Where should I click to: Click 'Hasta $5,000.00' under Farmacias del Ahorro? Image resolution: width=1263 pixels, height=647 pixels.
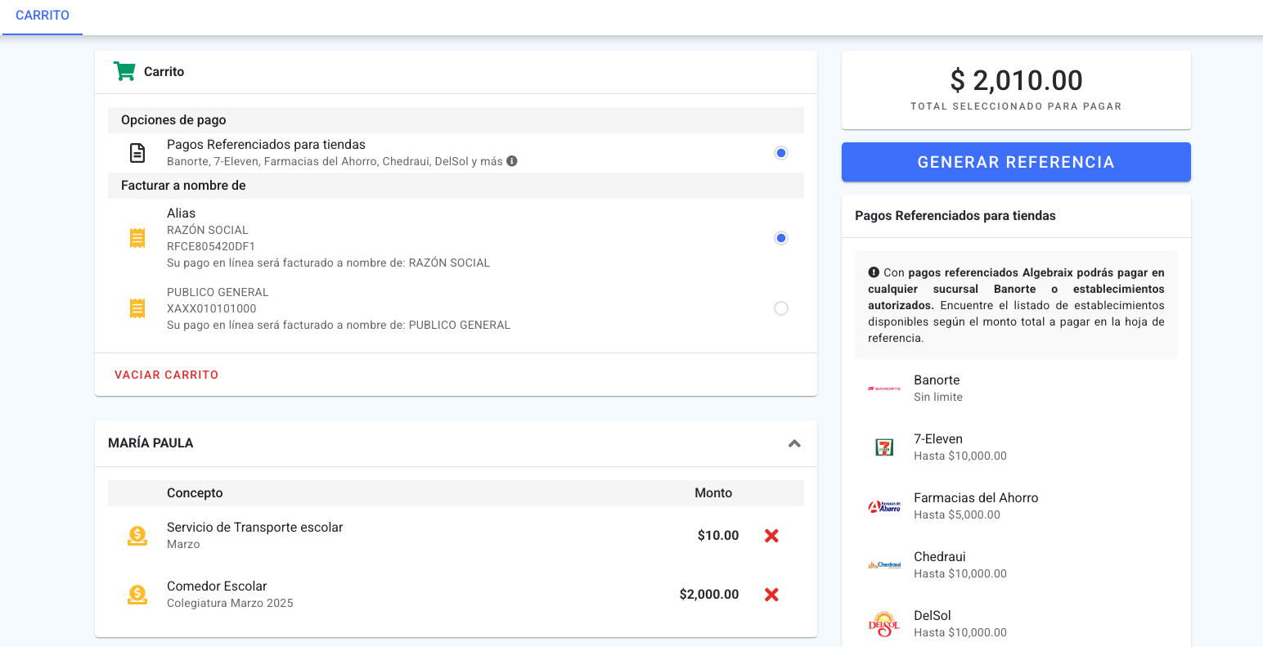pos(957,514)
